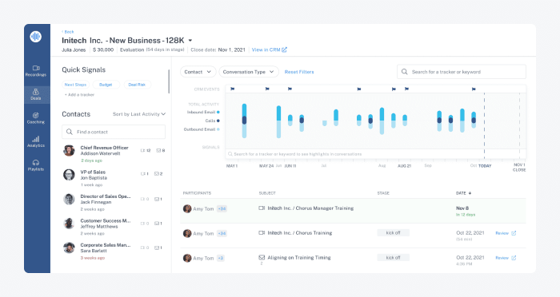The width and height of the screenshot is (560, 297).
Task: Select contact name Jeffrey Matthews
Action: (99, 227)
